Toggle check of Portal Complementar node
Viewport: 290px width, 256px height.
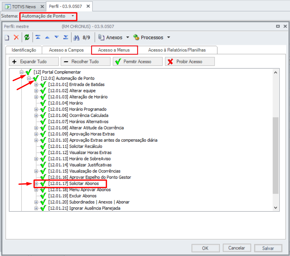tap(29, 72)
